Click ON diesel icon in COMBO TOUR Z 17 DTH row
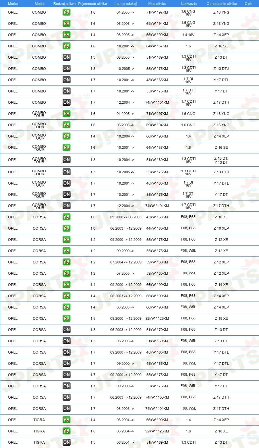 66,206
